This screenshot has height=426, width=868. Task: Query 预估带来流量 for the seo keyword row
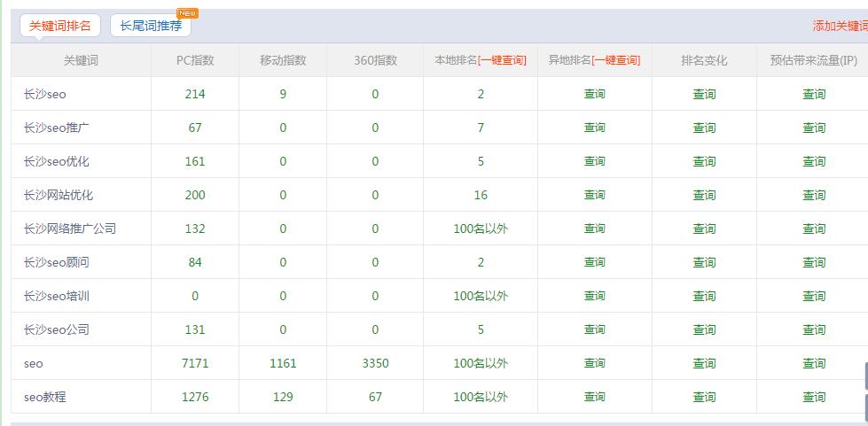pos(814,363)
